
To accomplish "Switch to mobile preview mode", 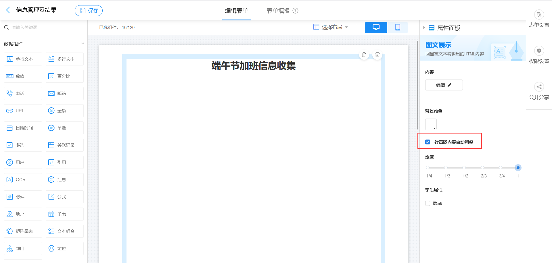I will click(x=398, y=27).
